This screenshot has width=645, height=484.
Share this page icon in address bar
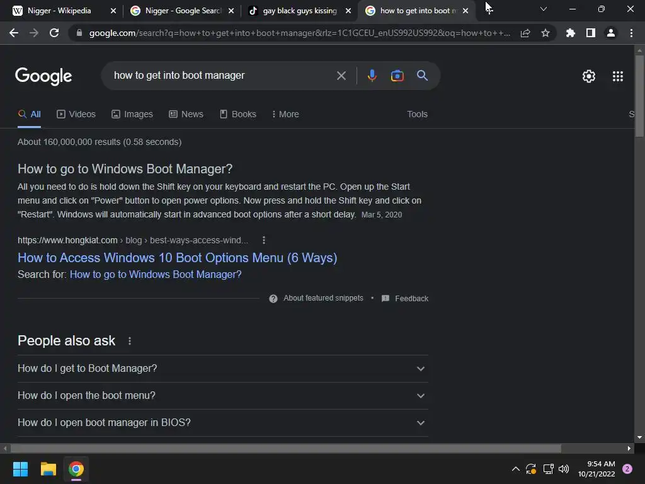[525, 33]
